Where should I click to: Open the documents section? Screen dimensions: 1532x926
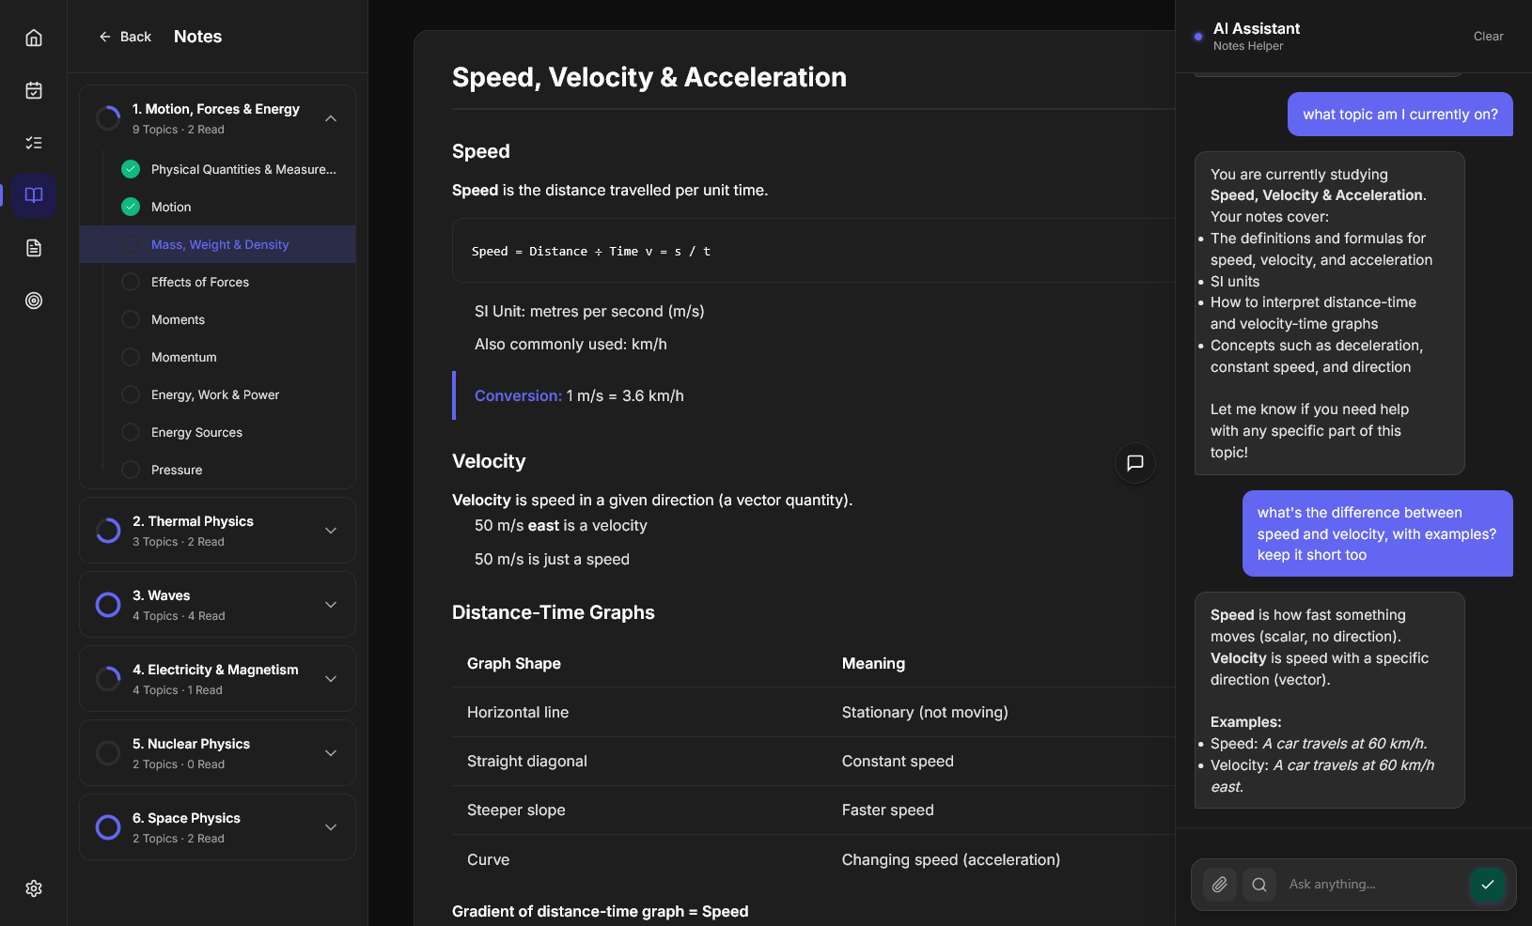pos(34,248)
